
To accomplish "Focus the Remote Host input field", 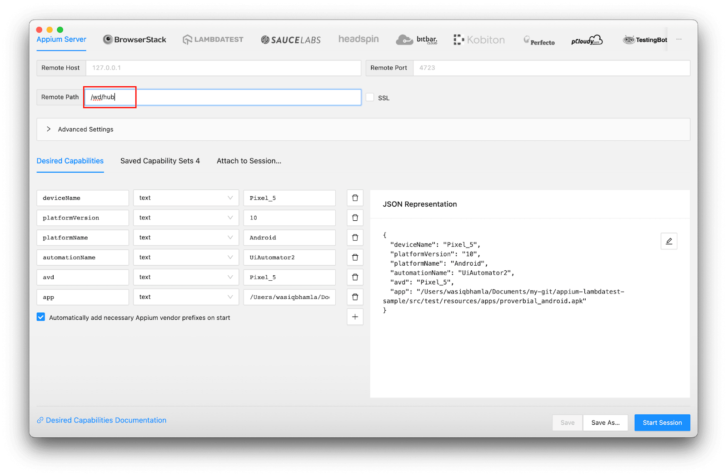I will coord(223,68).
